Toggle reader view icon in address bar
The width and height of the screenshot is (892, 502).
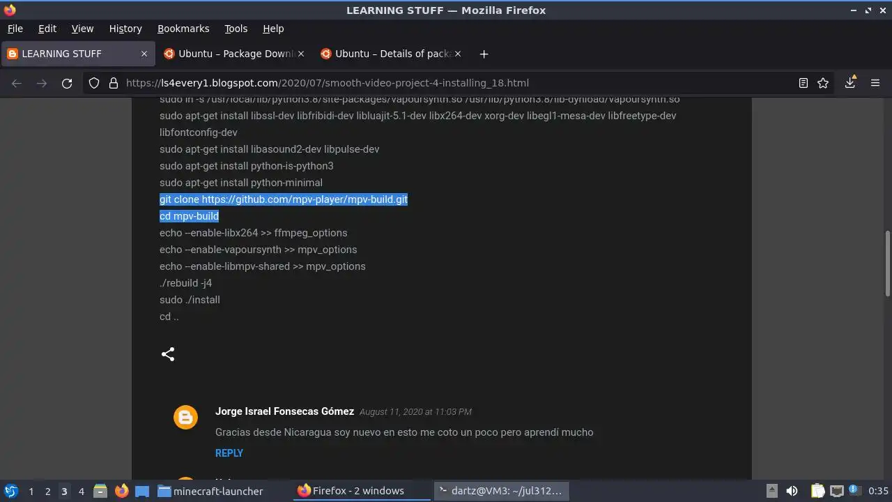pos(803,83)
